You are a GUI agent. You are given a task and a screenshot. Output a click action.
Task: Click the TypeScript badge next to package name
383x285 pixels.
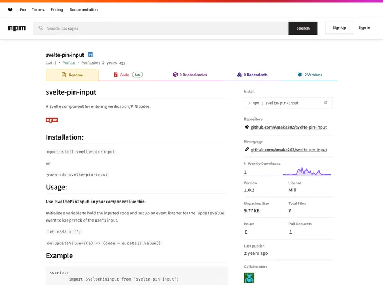click(90, 55)
